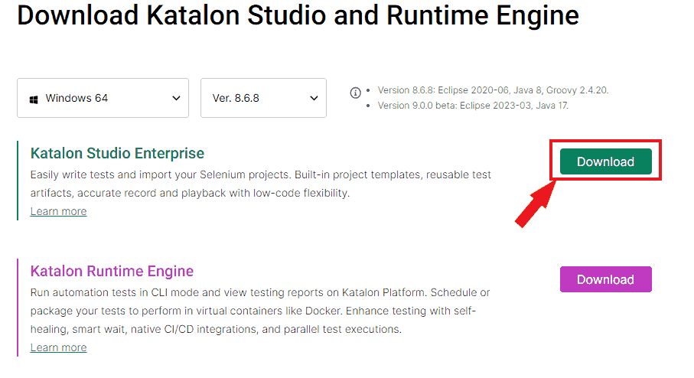Click the Windows logo icon in OS selector
The image size is (694, 378).
tap(34, 99)
